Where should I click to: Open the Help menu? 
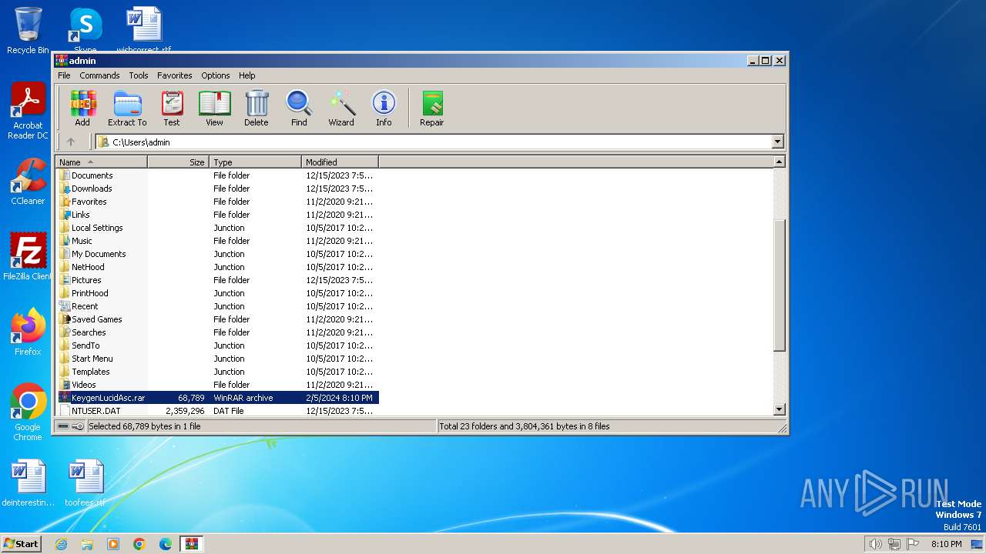(246, 75)
